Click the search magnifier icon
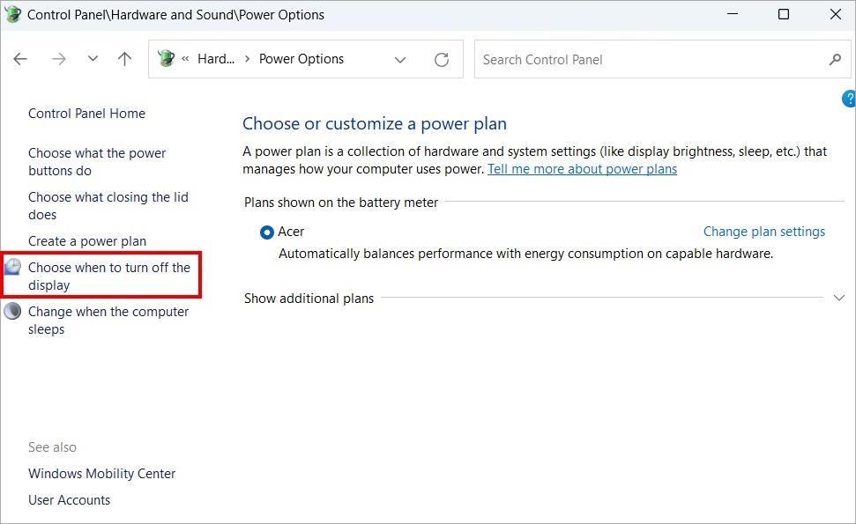The height and width of the screenshot is (524, 856). click(835, 59)
